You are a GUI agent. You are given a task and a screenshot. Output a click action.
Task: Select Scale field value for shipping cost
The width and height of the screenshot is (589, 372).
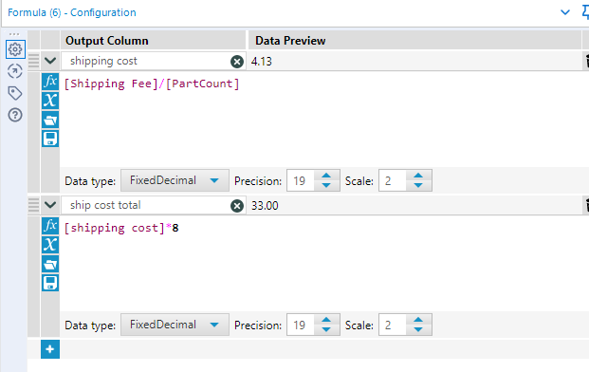tap(393, 180)
